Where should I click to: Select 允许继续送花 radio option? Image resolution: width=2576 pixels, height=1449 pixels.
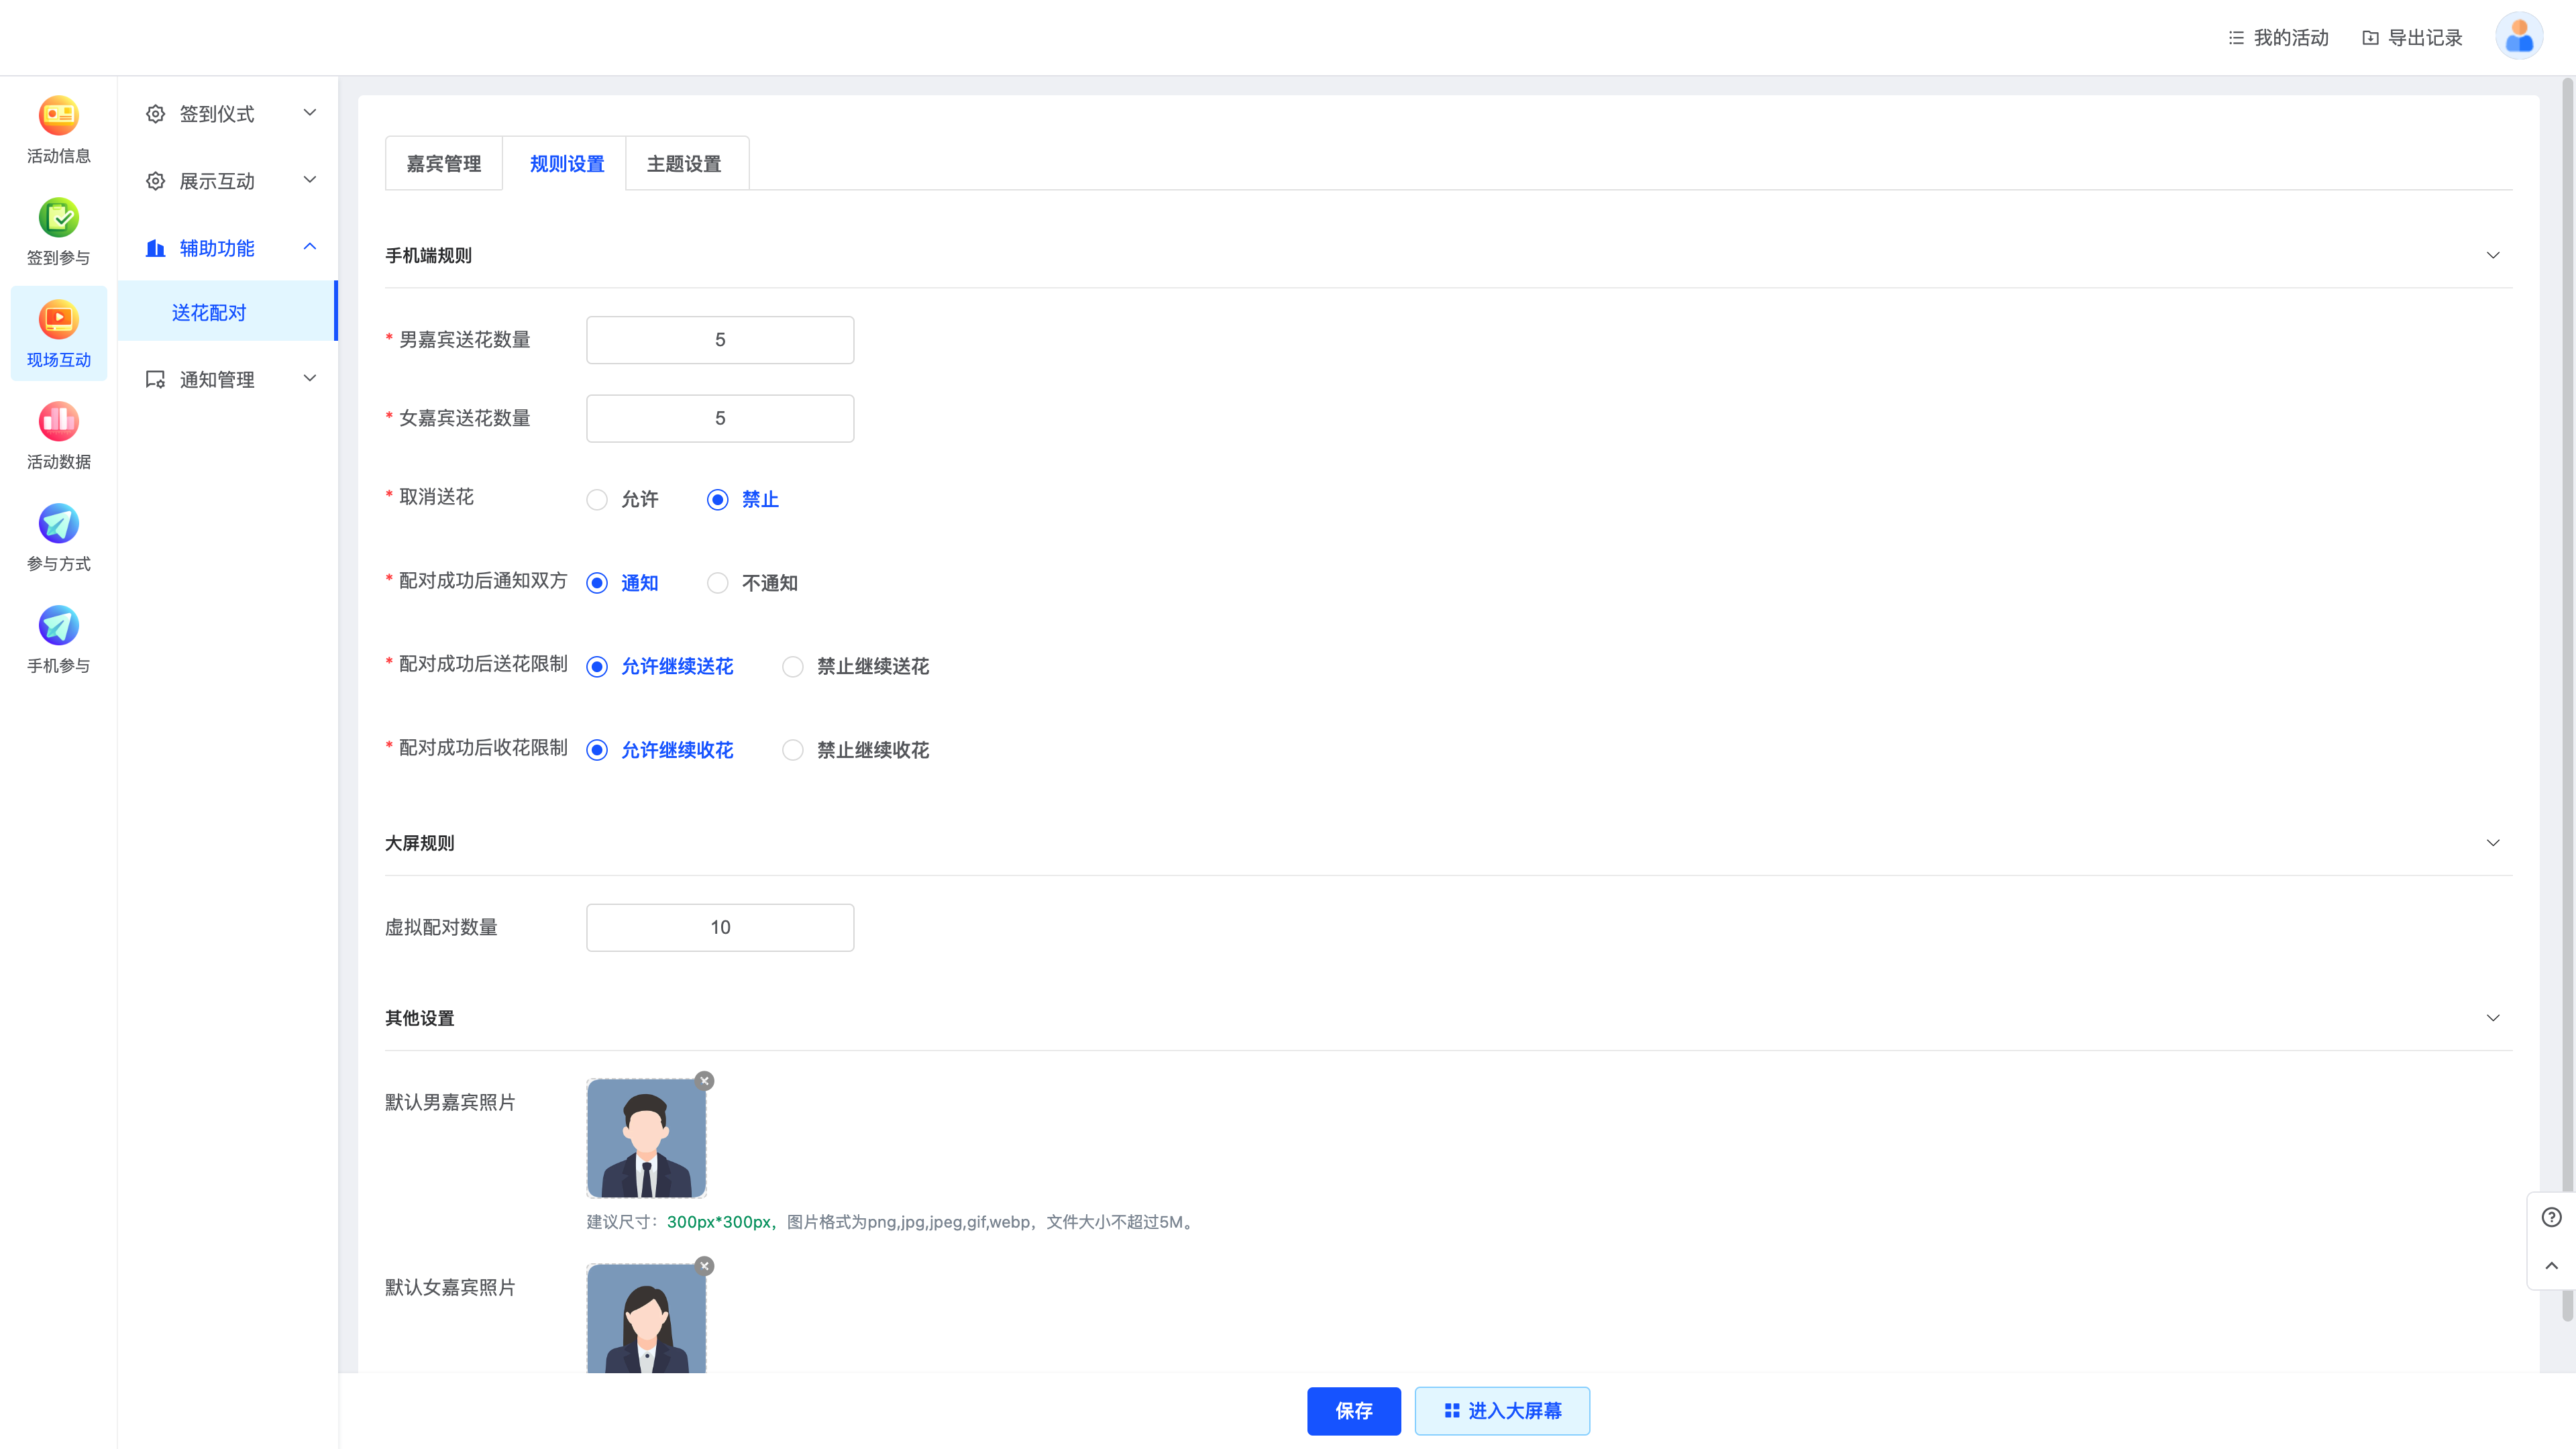[x=597, y=667]
